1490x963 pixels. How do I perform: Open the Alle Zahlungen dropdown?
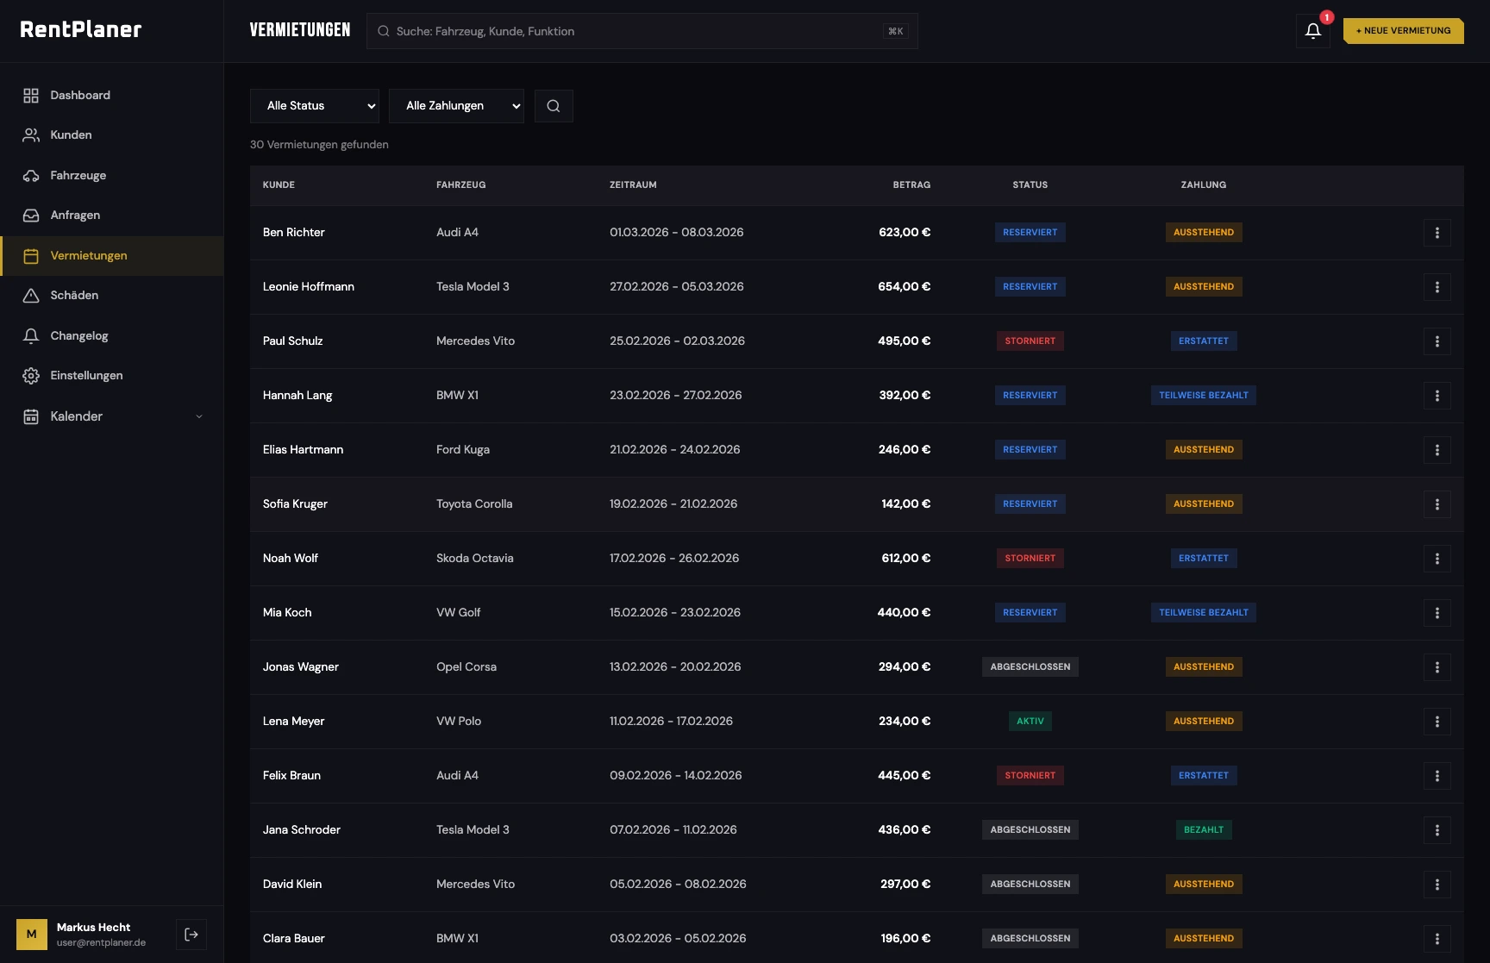tap(456, 106)
